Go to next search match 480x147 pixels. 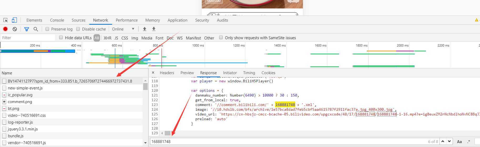pyautogui.click(x=449, y=141)
